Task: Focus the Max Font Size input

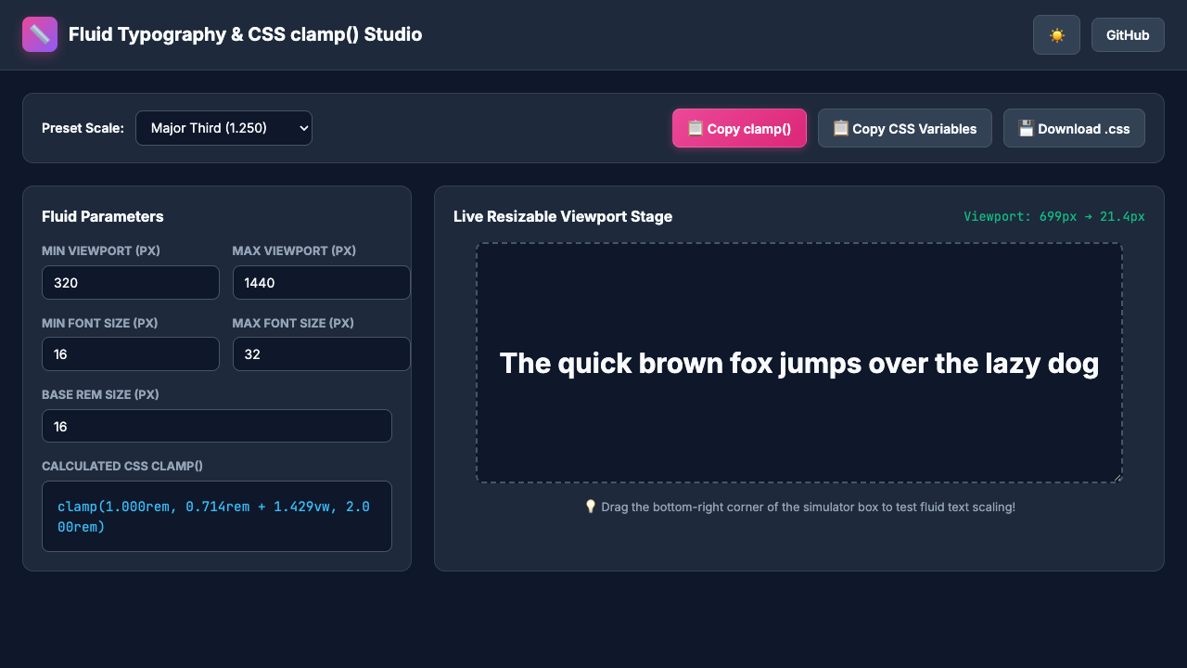Action: 321,354
